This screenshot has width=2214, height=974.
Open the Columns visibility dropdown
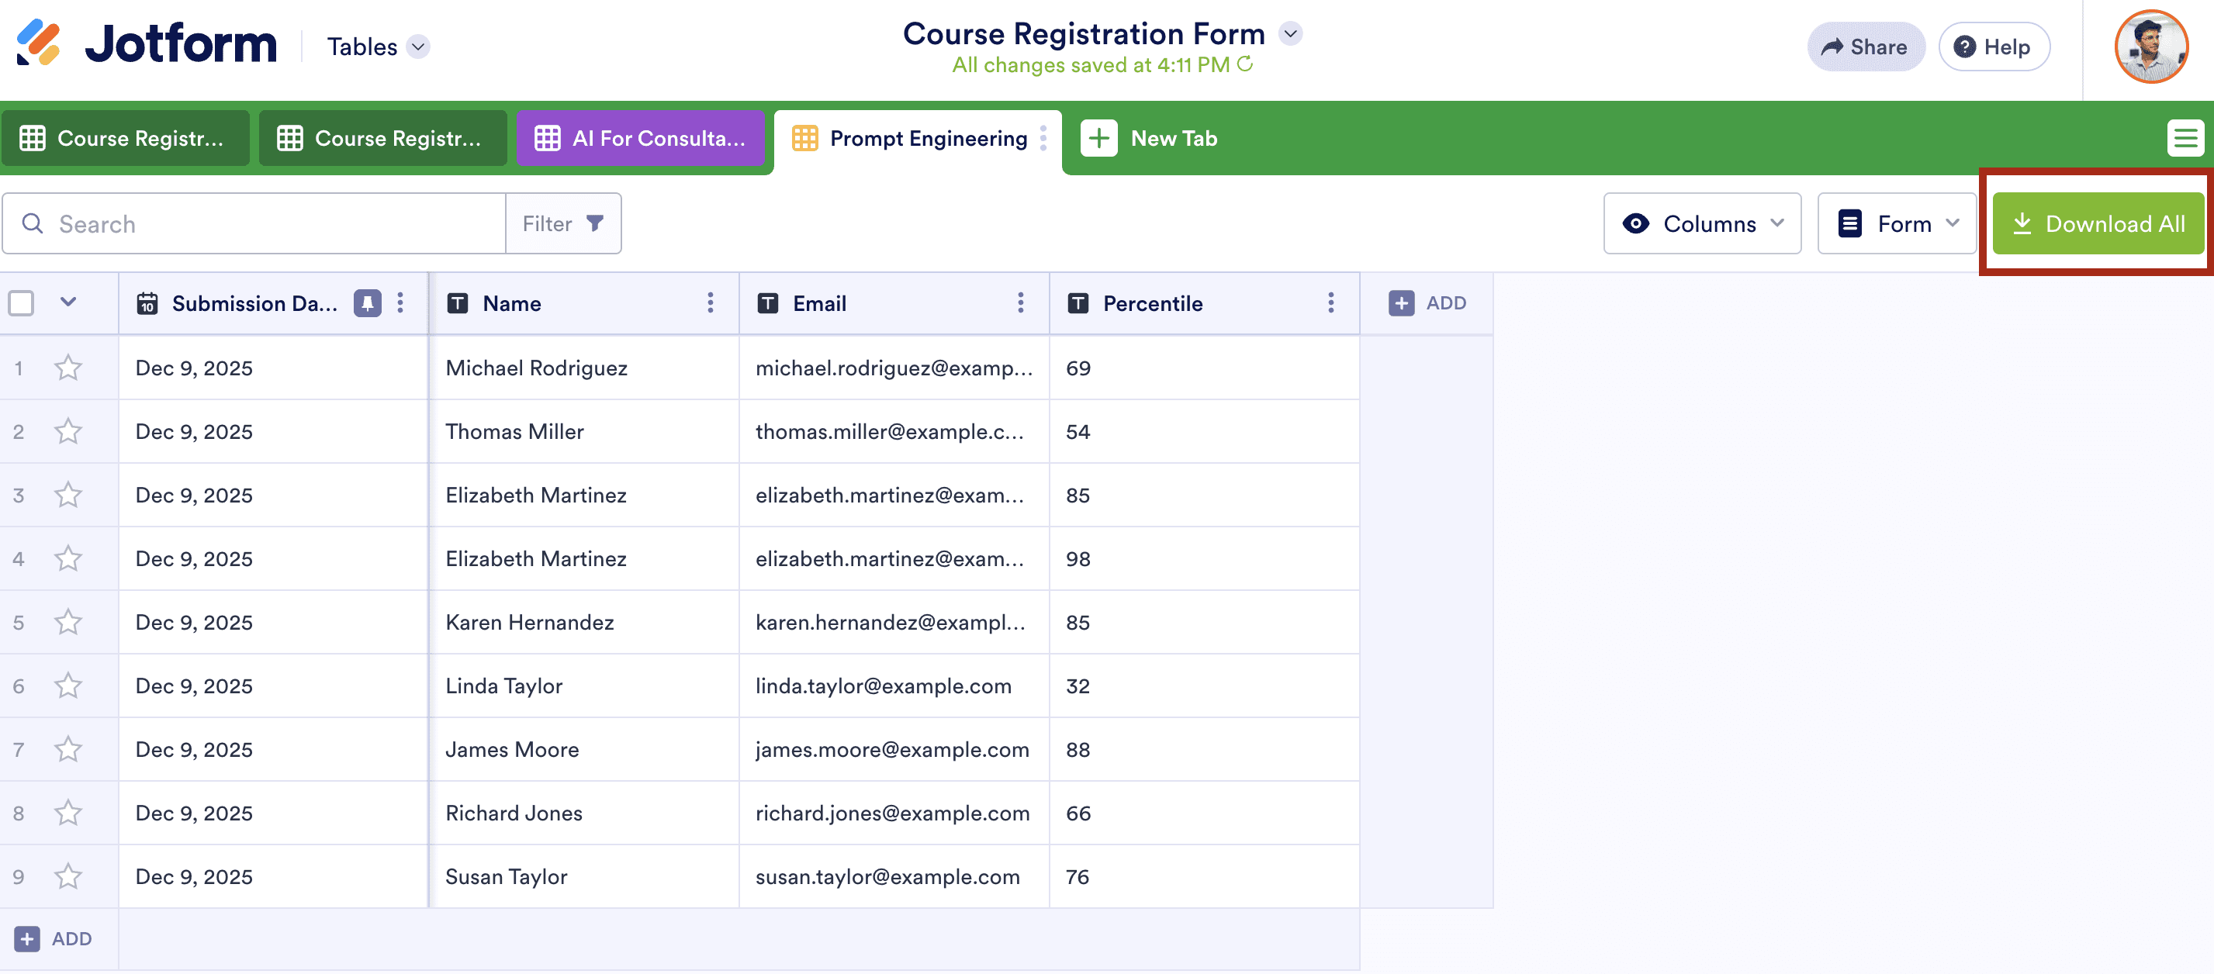pos(1702,223)
